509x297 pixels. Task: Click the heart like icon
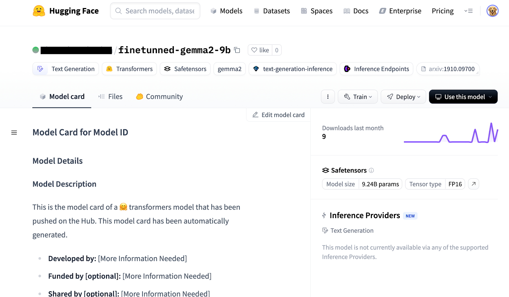tap(254, 50)
